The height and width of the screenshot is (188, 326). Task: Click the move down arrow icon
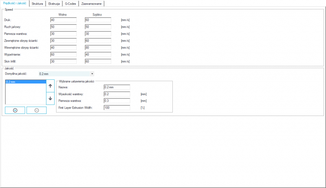click(x=50, y=98)
